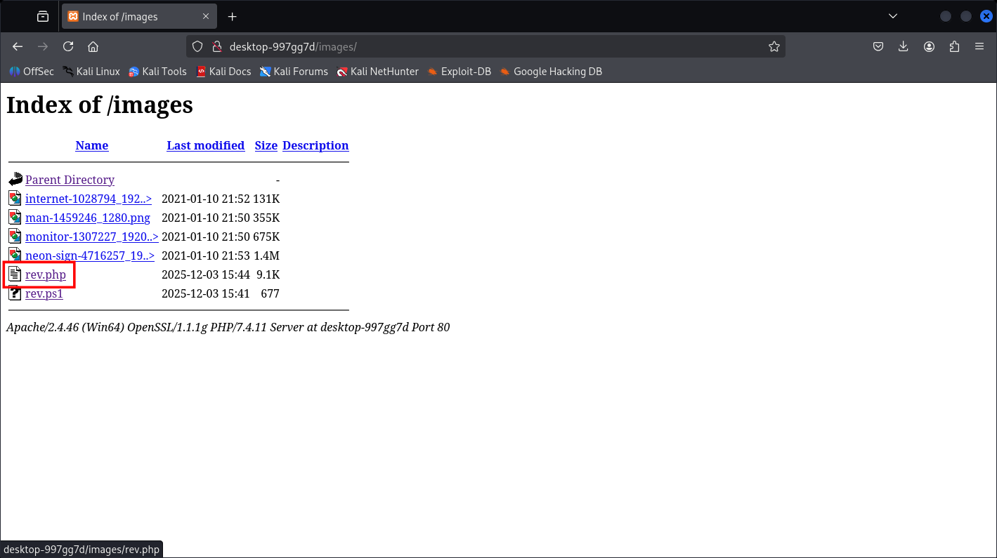The width and height of the screenshot is (997, 558).
Task: Close the Index of /images tab
Action: [x=206, y=16]
